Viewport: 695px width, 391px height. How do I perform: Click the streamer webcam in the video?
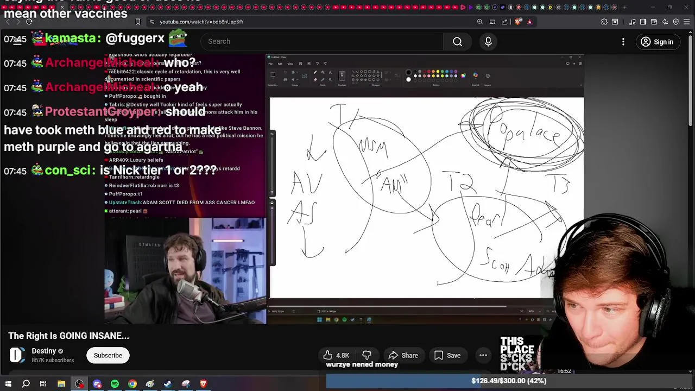click(x=185, y=271)
